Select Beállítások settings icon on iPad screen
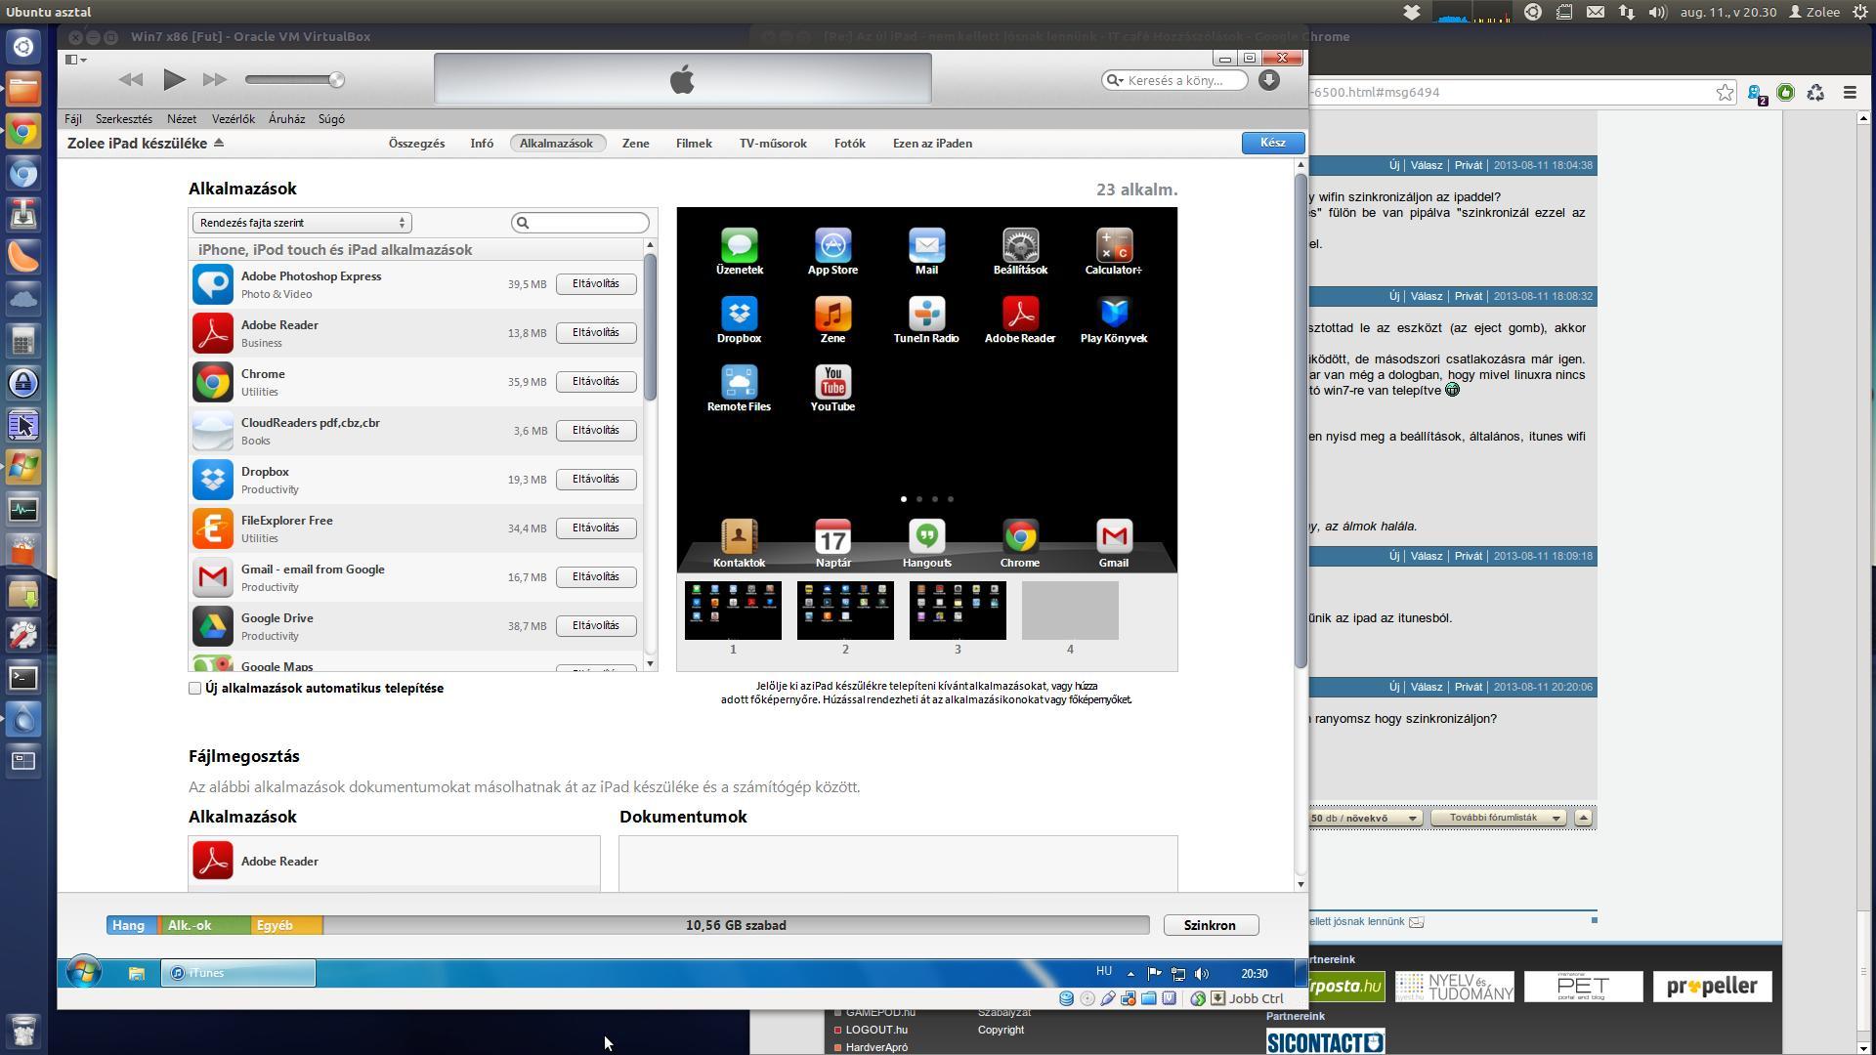 tap(1020, 245)
